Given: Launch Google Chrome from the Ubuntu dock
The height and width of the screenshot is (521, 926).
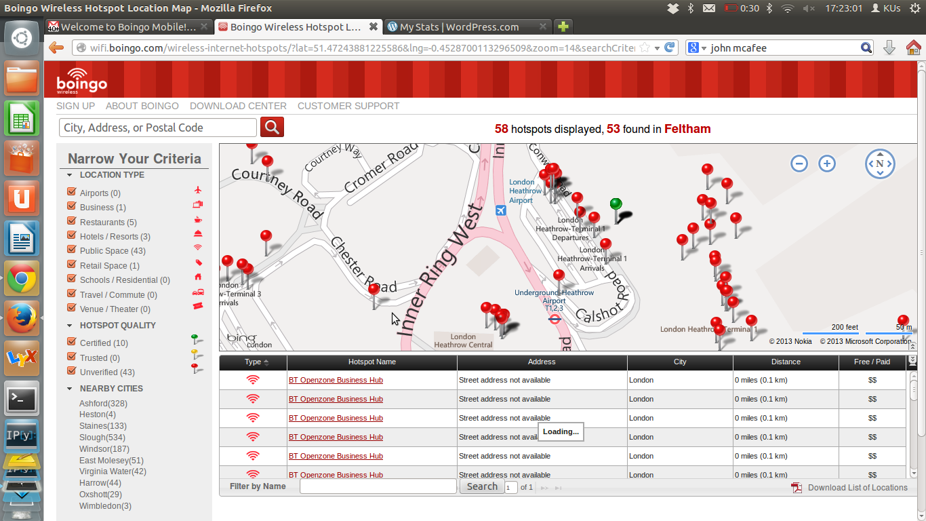Looking at the screenshot, I should (22, 278).
